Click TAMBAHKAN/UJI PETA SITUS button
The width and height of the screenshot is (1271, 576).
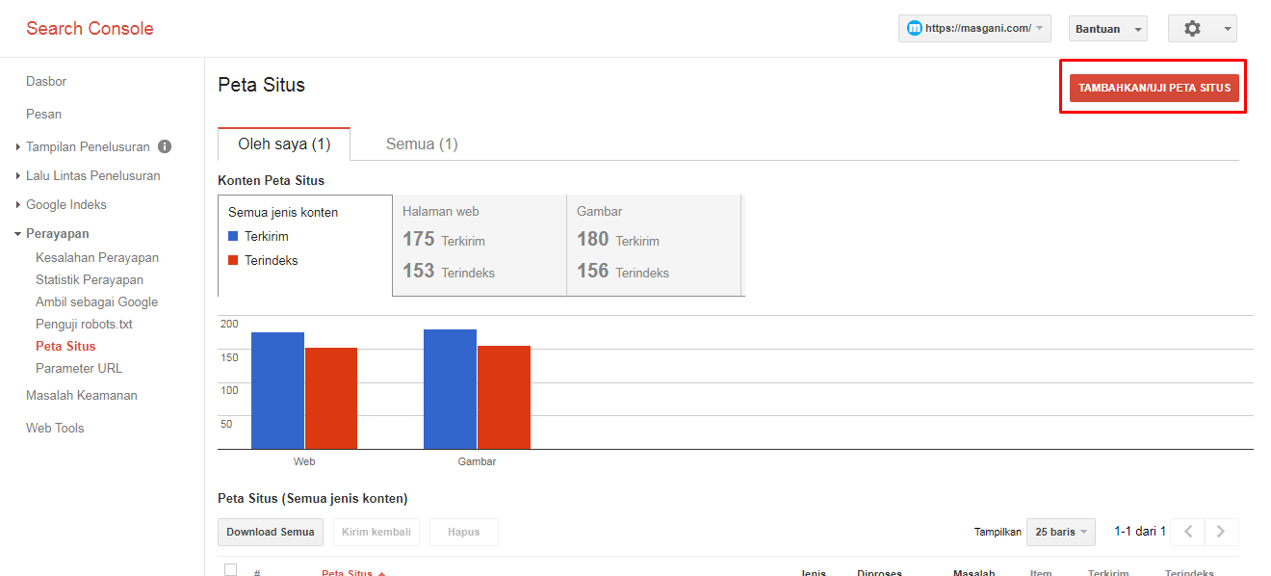pyautogui.click(x=1154, y=88)
